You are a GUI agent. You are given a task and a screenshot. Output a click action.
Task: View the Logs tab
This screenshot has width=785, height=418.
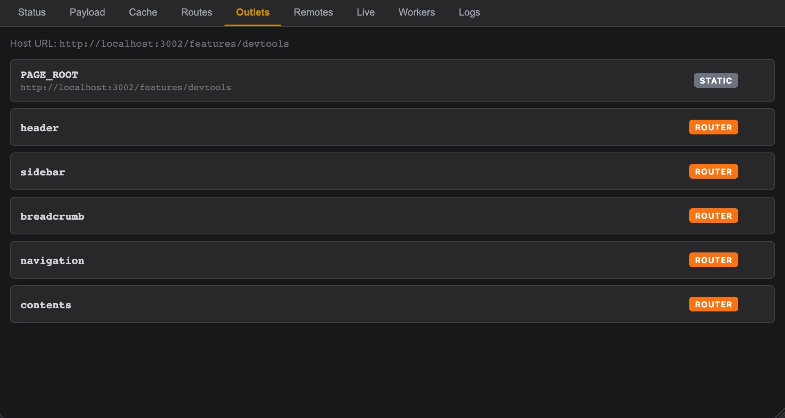pos(469,12)
